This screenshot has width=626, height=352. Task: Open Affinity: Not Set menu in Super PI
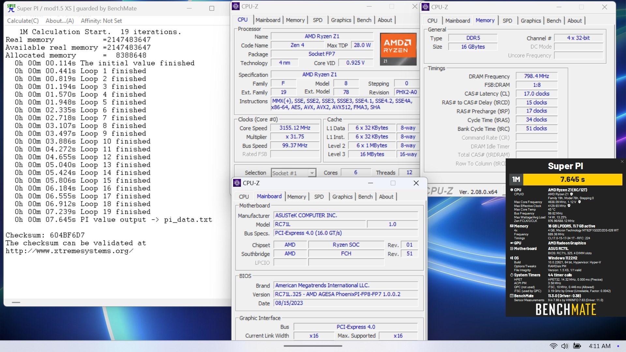(101, 21)
